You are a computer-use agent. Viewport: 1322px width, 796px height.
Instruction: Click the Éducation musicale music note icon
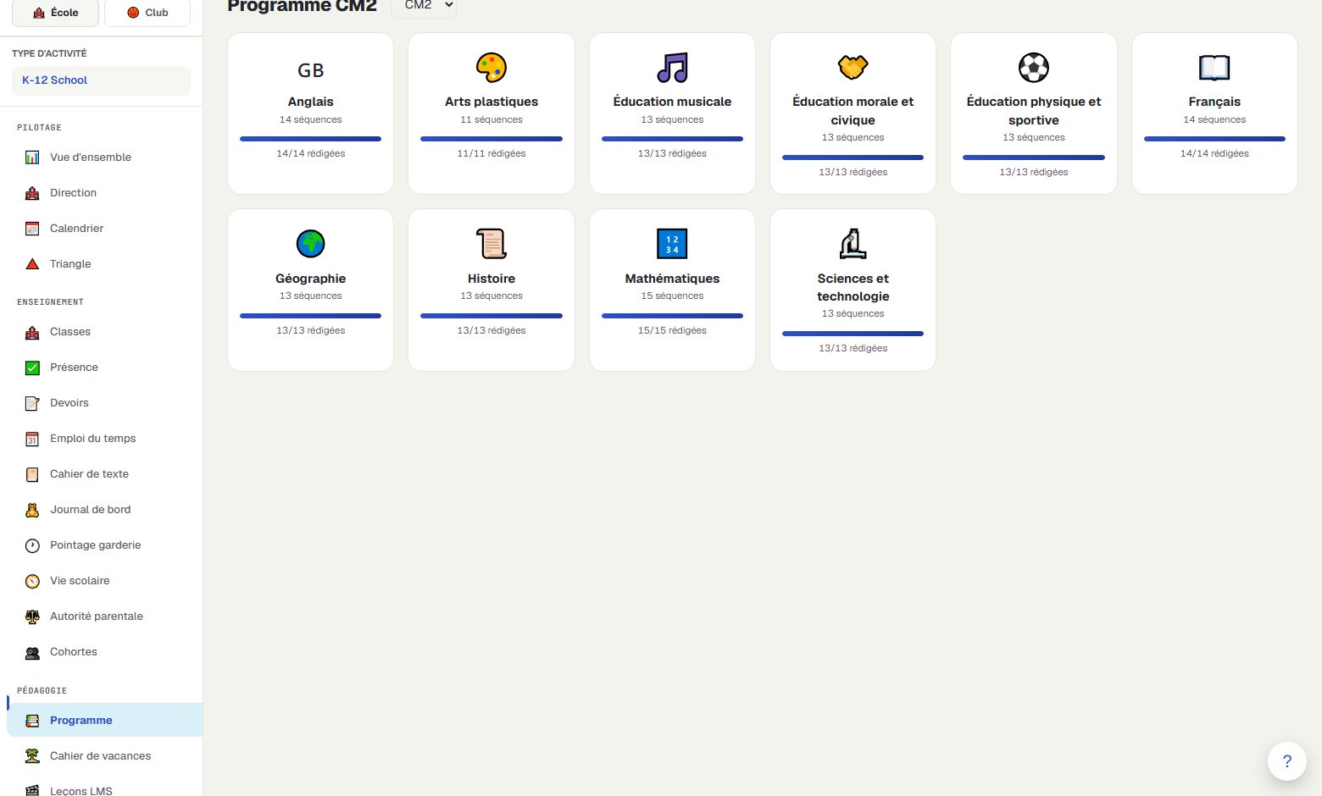672,68
